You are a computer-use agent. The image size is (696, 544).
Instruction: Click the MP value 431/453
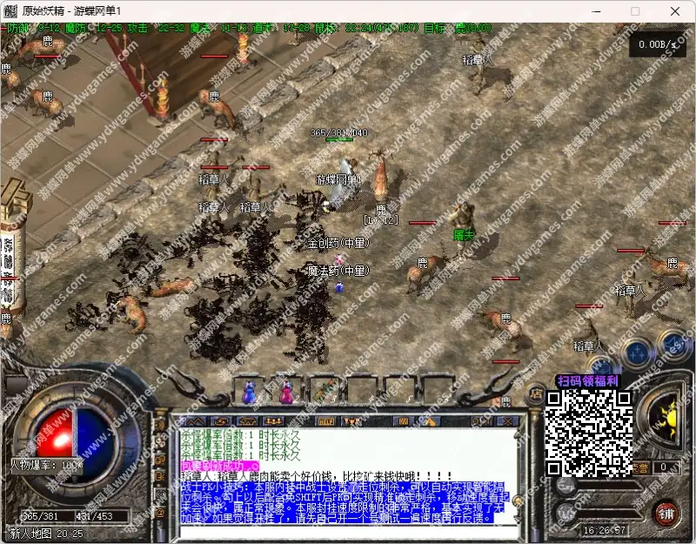click(x=94, y=516)
